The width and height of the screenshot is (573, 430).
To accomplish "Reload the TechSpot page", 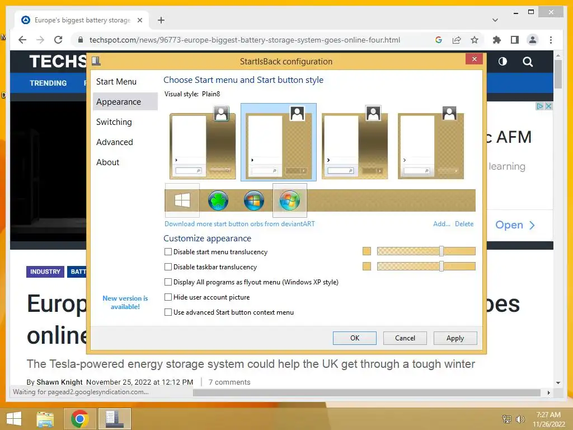I will pos(58,40).
